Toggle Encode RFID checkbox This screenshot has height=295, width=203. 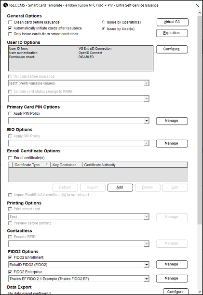point(10,237)
